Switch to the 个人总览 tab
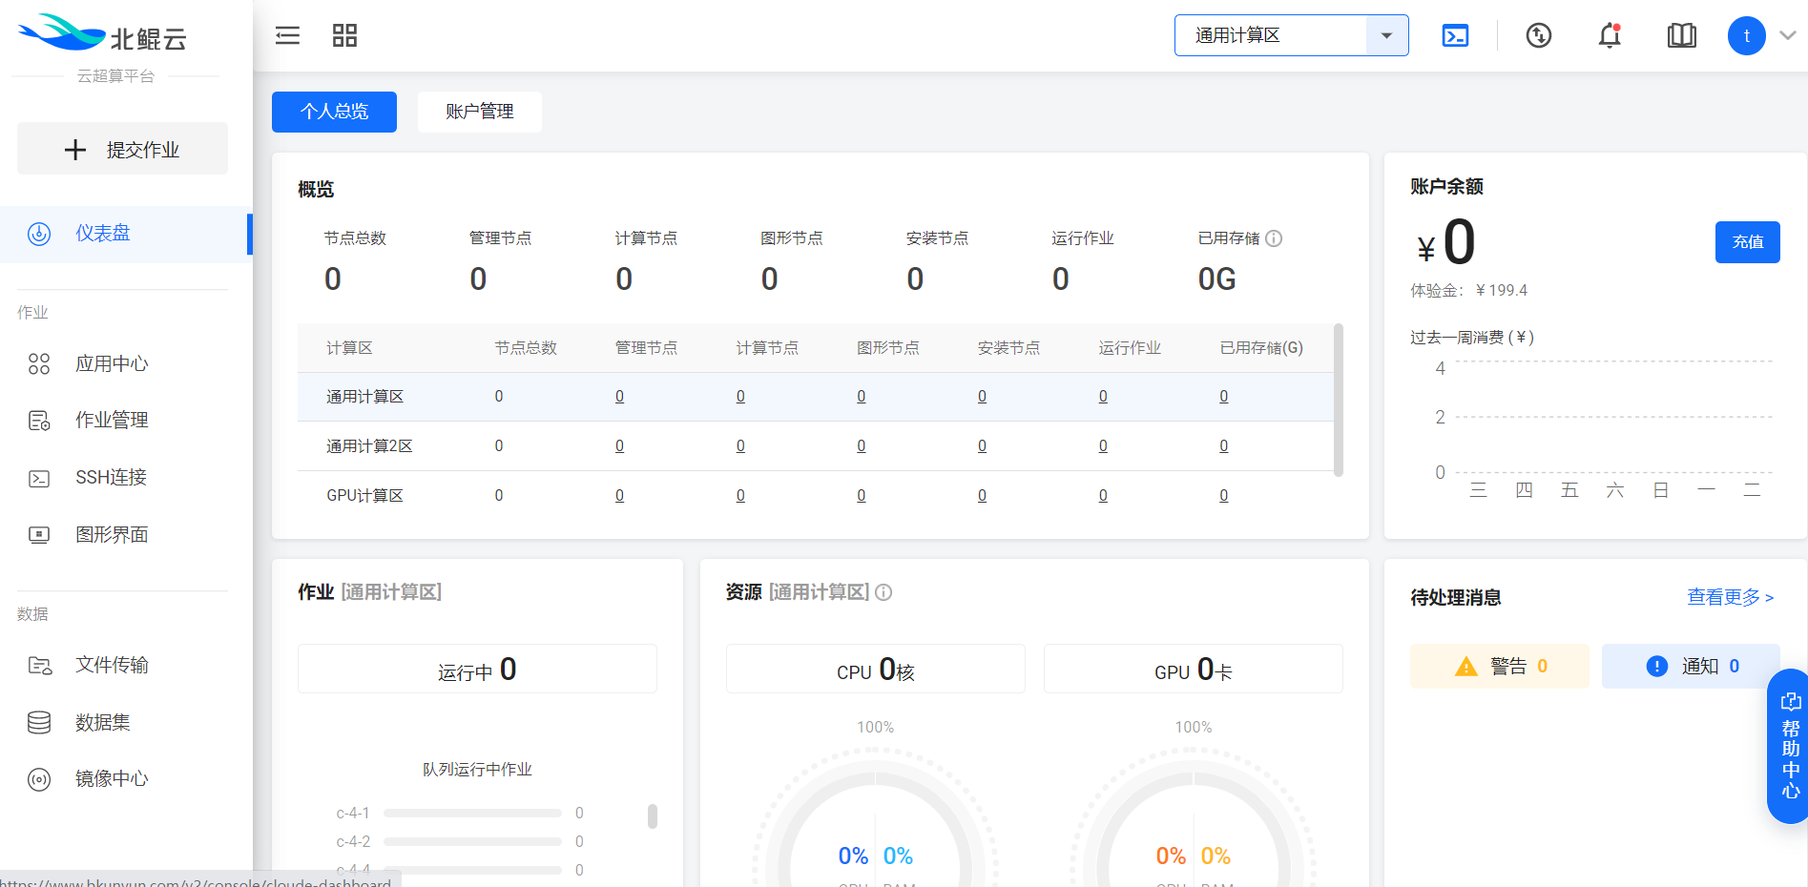The height and width of the screenshot is (887, 1808). coord(334,112)
